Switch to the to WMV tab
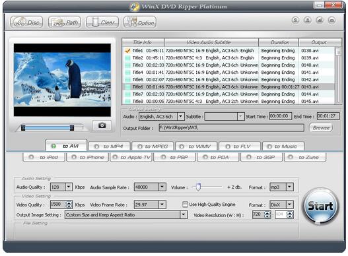Viewport: 348px width, 256px height. tap(196, 146)
